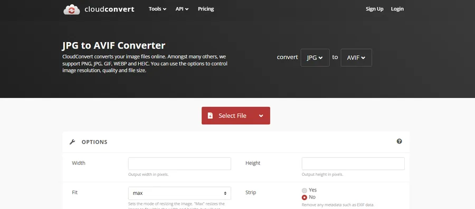Open the API menu

[182, 9]
